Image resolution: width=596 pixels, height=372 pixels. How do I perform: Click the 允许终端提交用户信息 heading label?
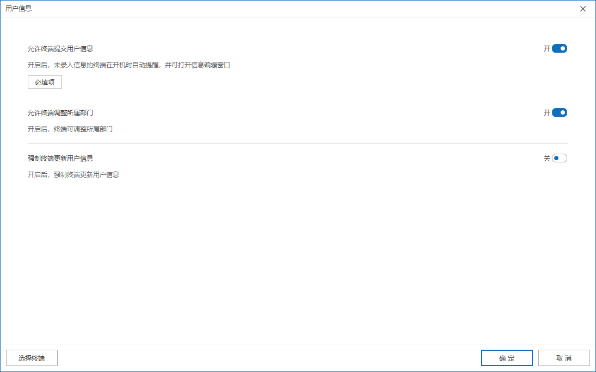click(x=60, y=48)
